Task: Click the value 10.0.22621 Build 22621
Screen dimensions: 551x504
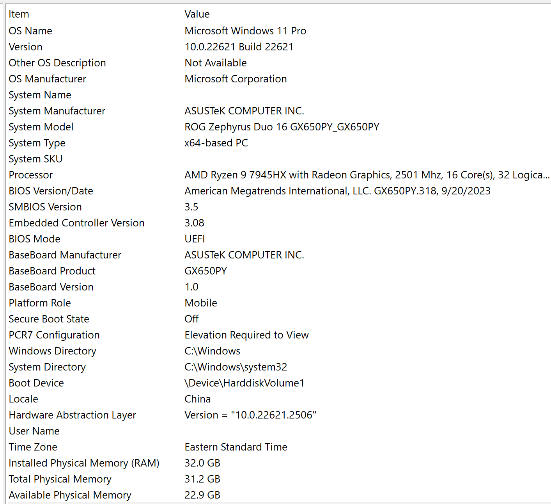Action: point(239,47)
